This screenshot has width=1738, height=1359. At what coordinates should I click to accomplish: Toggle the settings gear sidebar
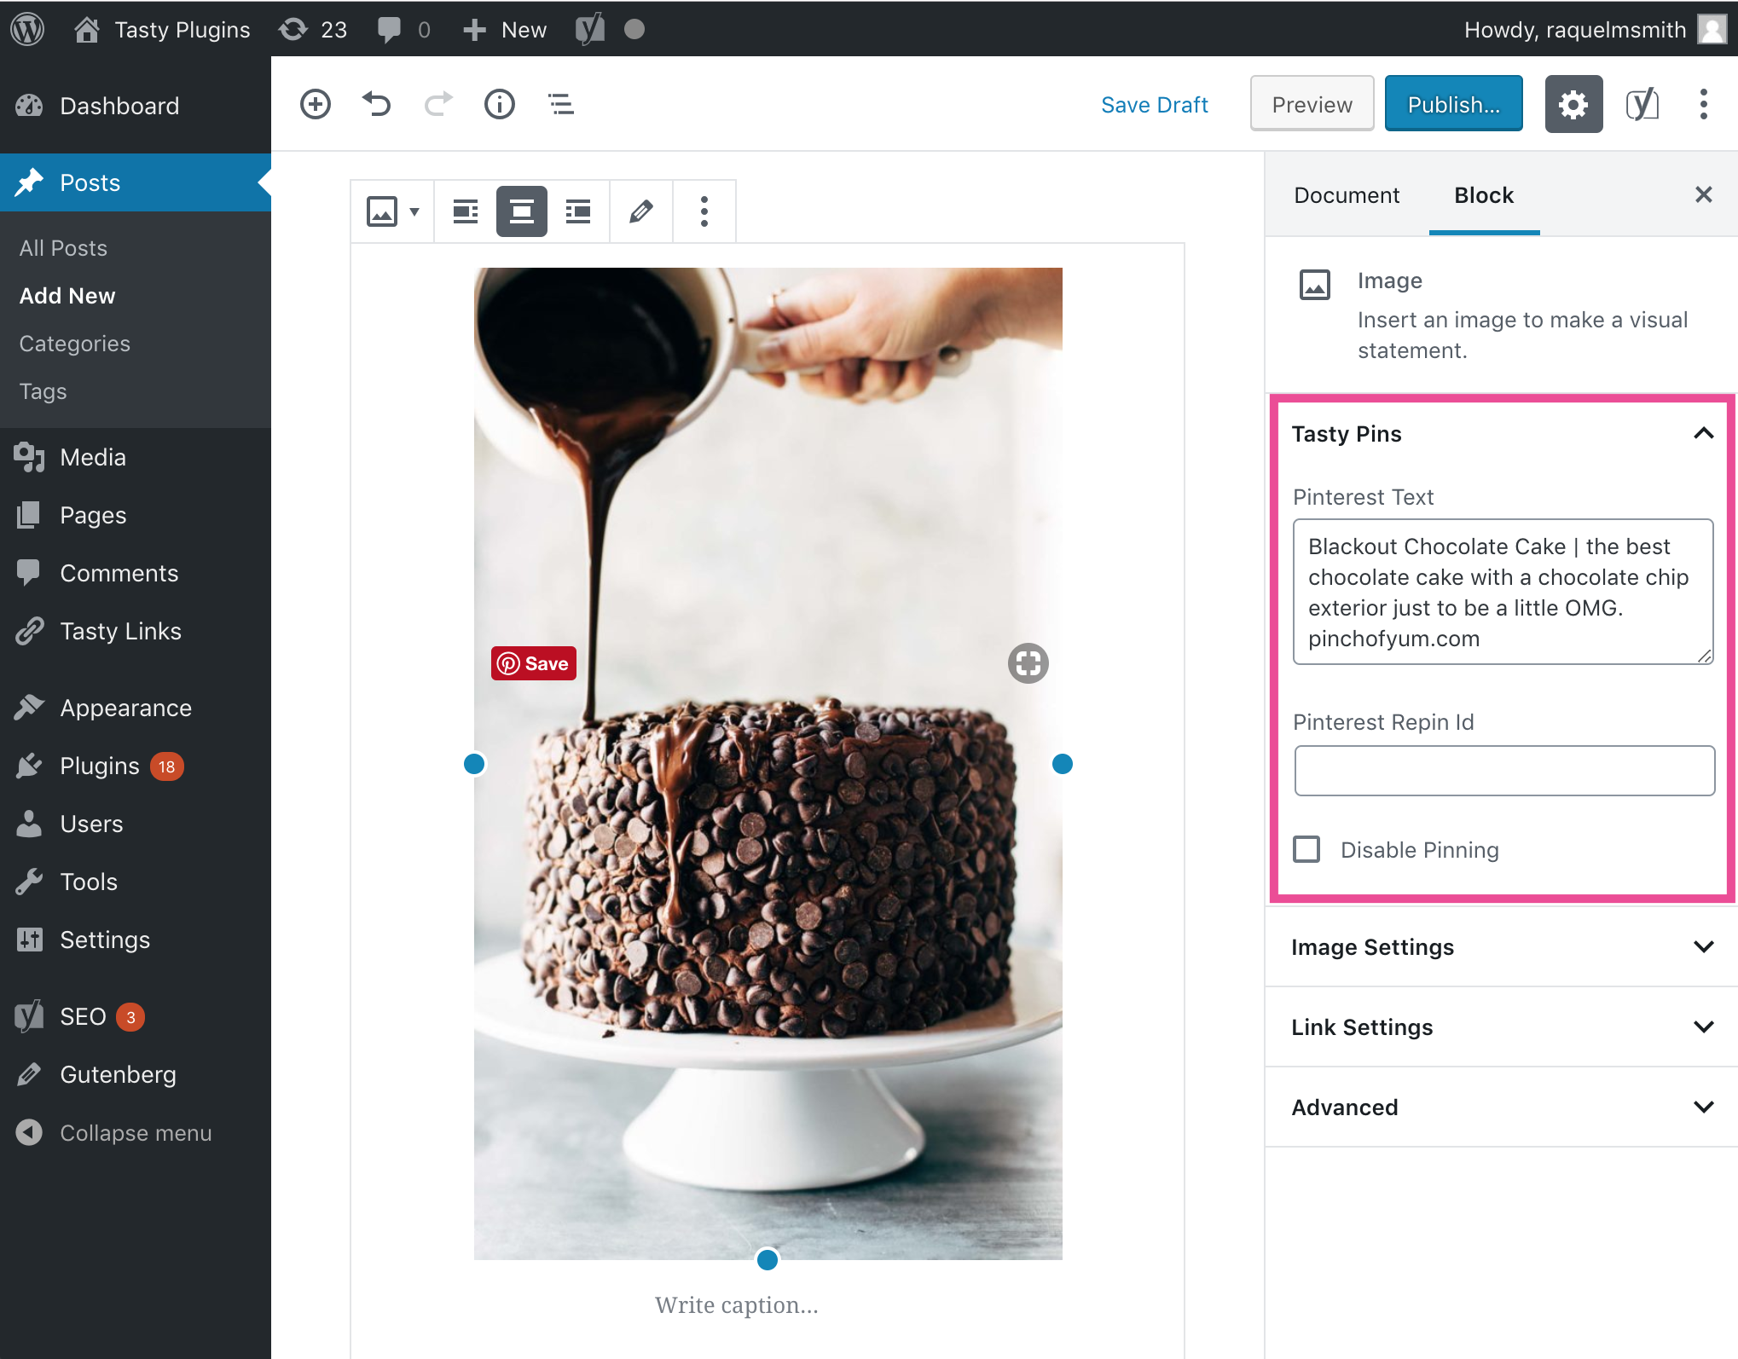pyautogui.click(x=1573, y=104)
